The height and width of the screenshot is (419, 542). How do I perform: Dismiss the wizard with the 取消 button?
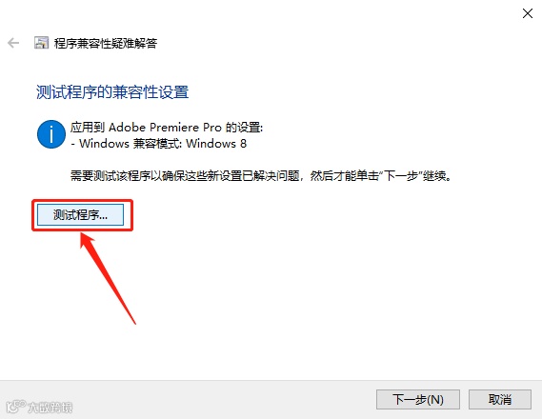(x=500, y=400)
